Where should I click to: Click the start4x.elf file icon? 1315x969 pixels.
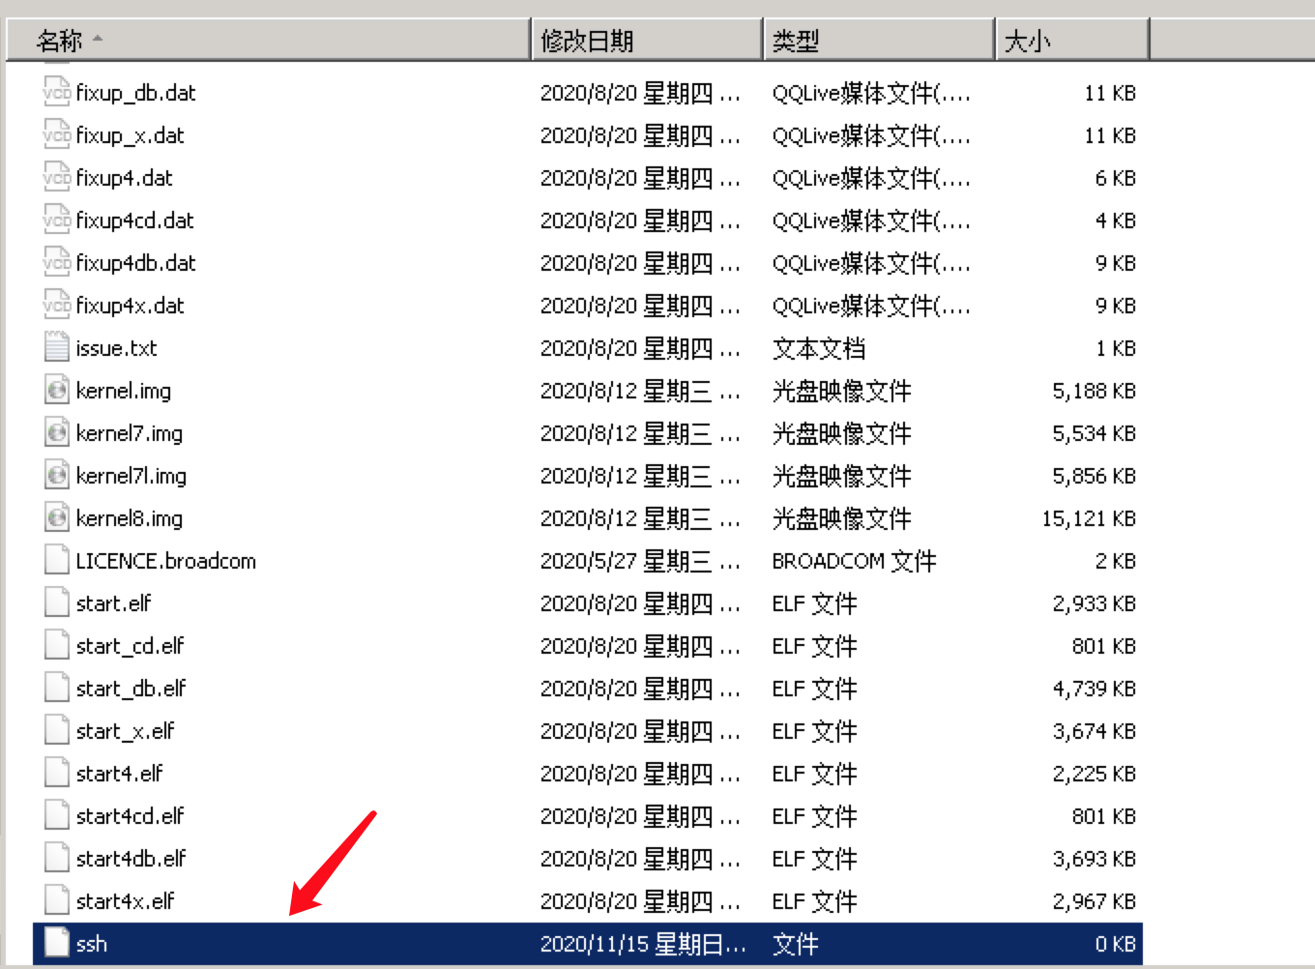coord(57,900)
